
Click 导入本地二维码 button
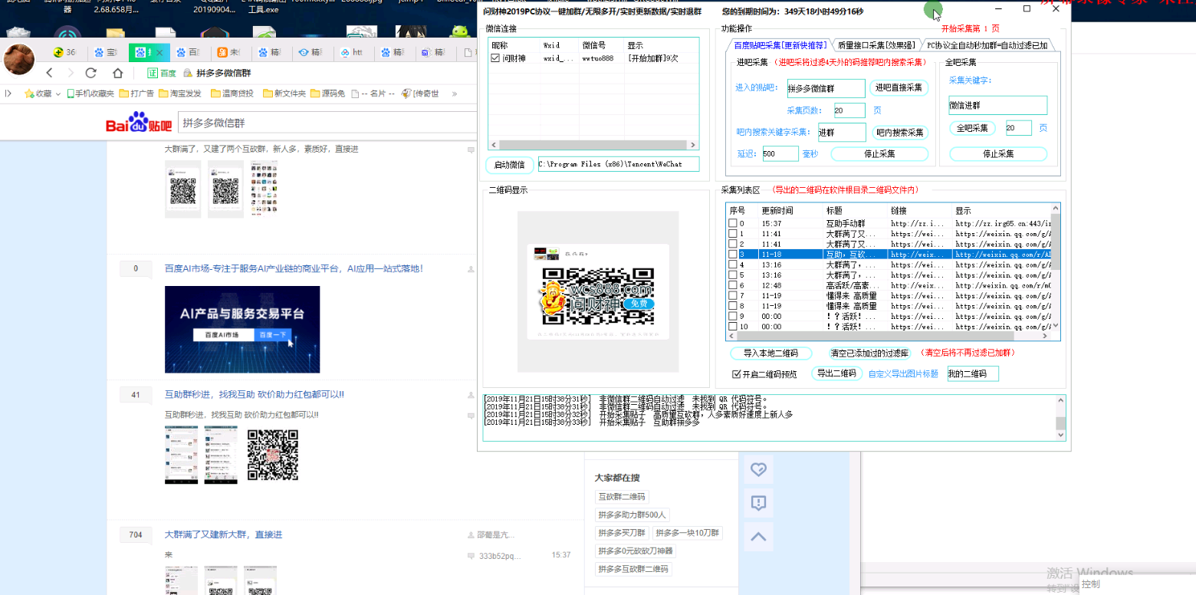(770, 353)
